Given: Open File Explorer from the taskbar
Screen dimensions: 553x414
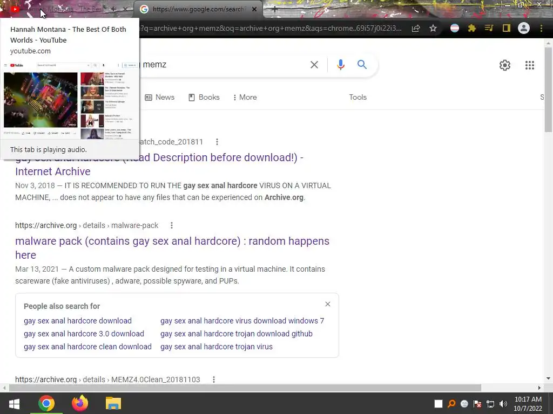Looking at the screenshot, I should pyautogui.click(x=113, y=403).
